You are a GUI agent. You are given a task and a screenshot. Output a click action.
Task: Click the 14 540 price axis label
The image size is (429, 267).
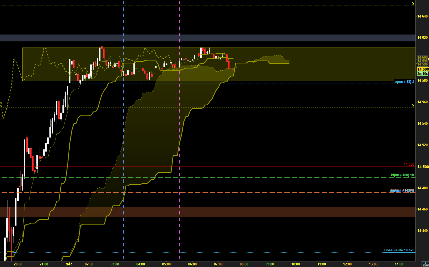(x=423, y=123)
